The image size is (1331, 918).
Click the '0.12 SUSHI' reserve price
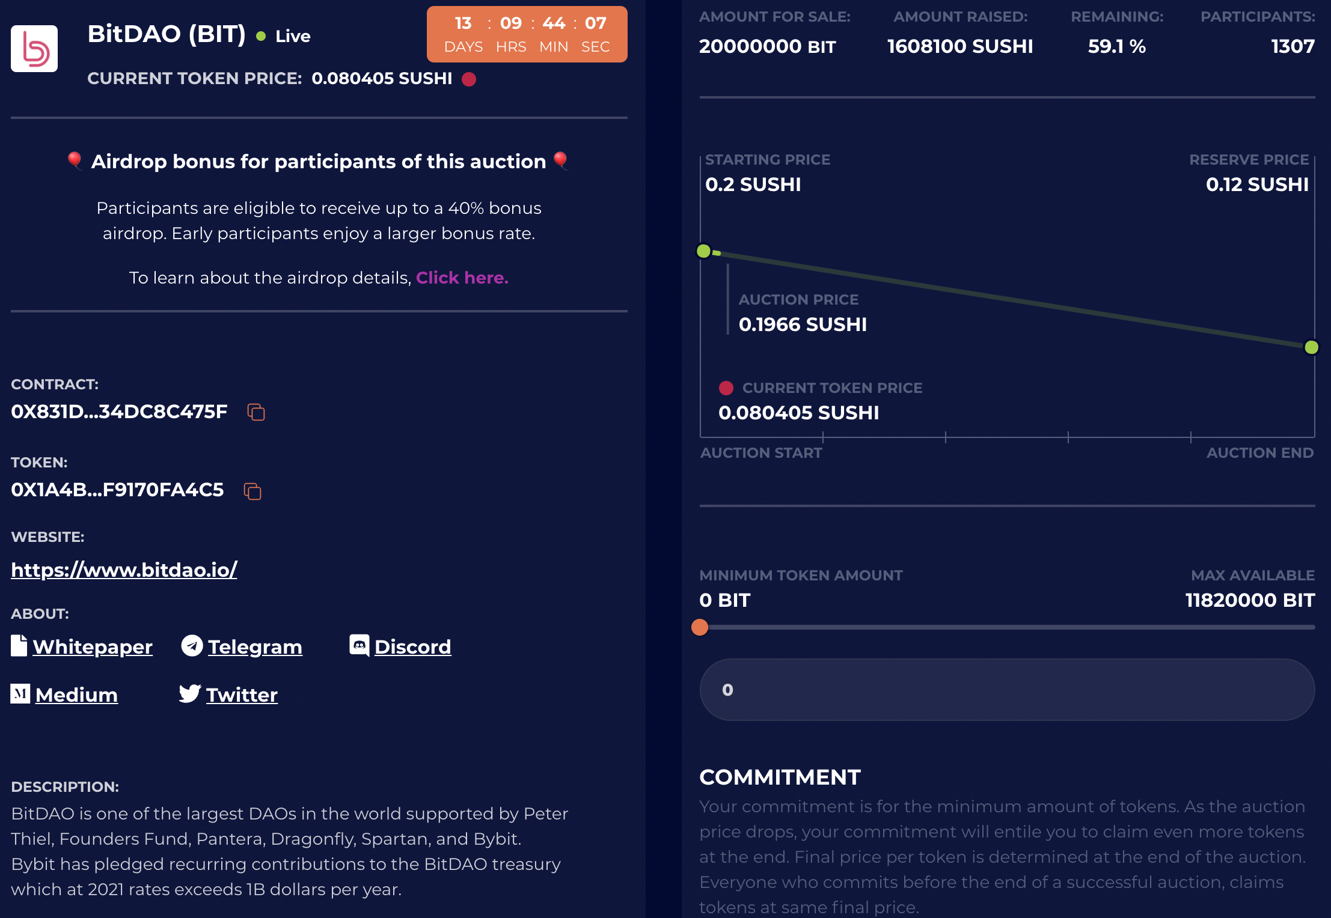[x=1258, y=184]
